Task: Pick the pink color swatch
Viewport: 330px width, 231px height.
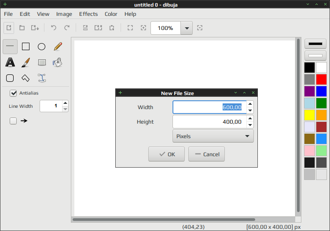Action: 309,151
